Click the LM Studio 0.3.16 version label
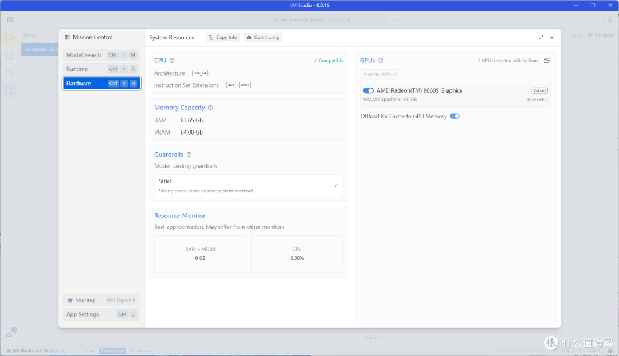This screenshot has height=356, width=619. (30, 350)
